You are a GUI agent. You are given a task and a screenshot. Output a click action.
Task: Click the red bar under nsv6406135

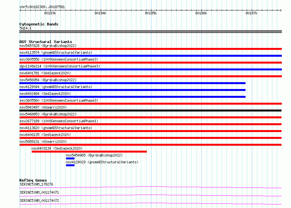[x=150, y=138]
